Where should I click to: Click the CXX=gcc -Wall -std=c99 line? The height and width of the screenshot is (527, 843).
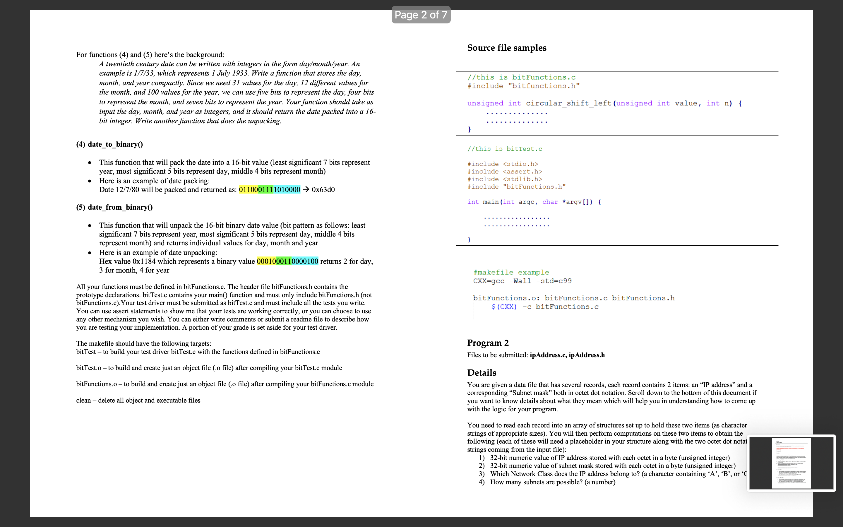pyautogui.click(x=522, y=281)
